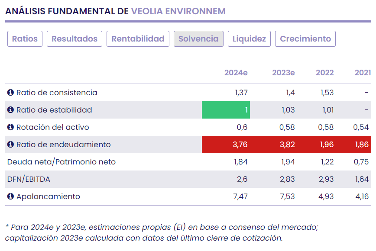Click the green Ratio de estabilidad 2024e cell

(x=226, y=110)
